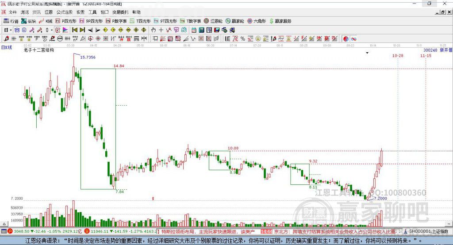This screenshot has height=245, width=453.
Task: Click the 老子十二宫结构 indicator title
Action: coord(39,50)
